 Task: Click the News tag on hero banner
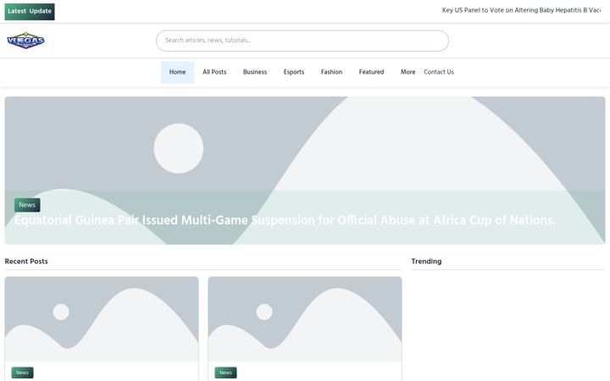[x=27, y=205]
